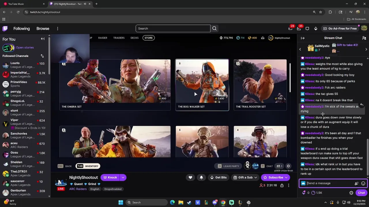The width and height of the screenshot is (369, 207).
Task: Collapse the For You sidebar
Action: [x=43, y=39]
